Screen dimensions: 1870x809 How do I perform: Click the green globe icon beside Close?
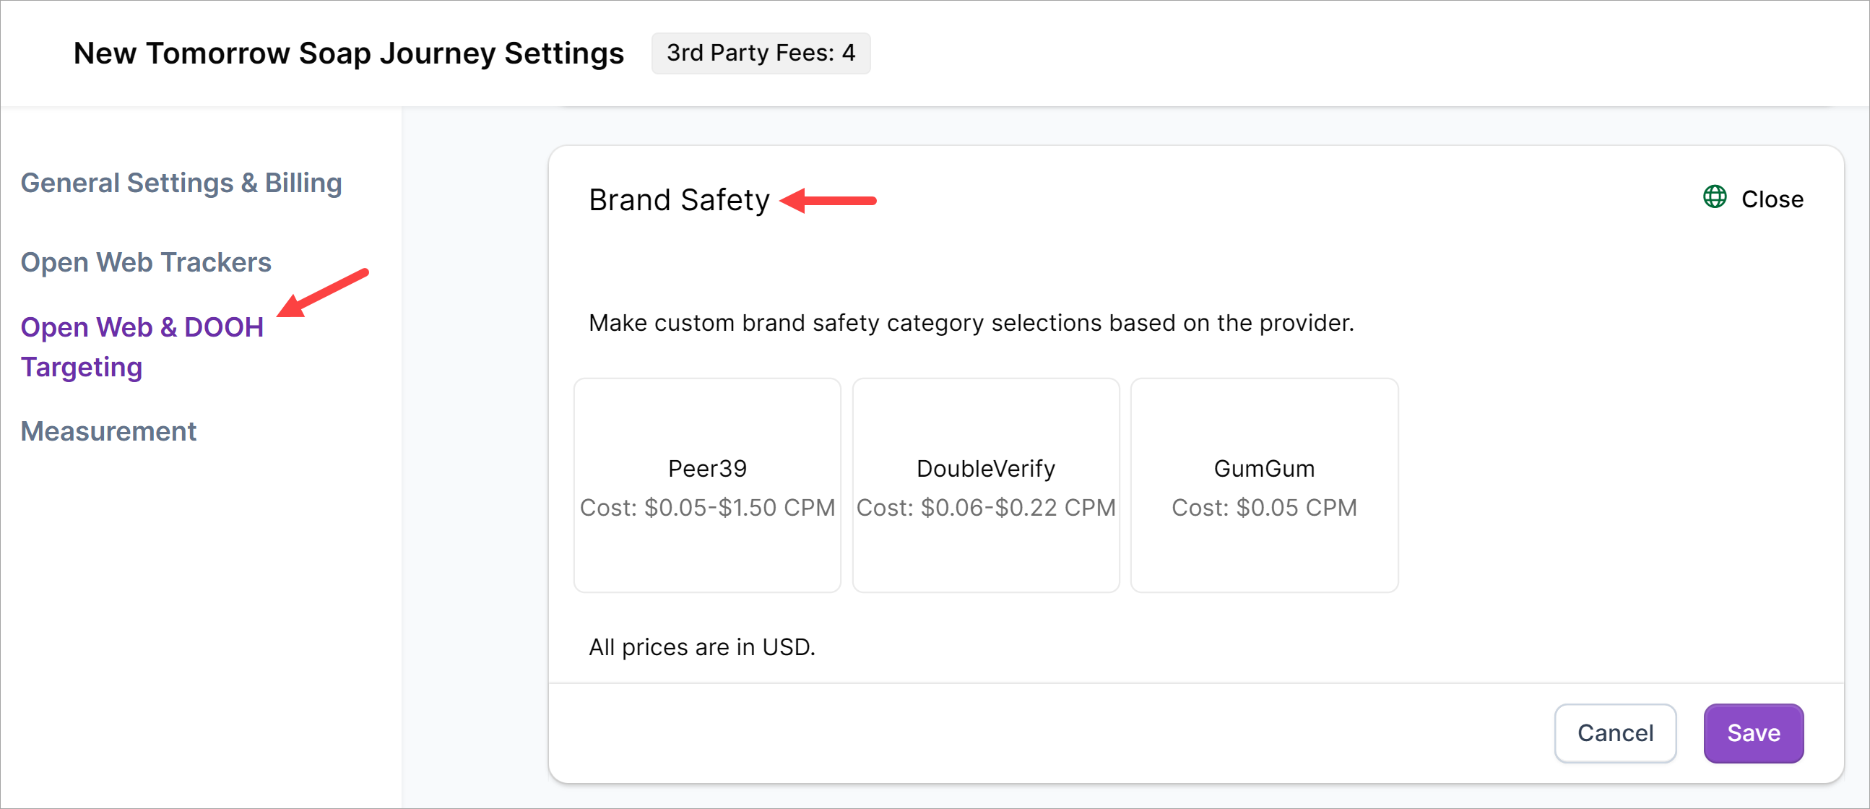click(1714, 196)
